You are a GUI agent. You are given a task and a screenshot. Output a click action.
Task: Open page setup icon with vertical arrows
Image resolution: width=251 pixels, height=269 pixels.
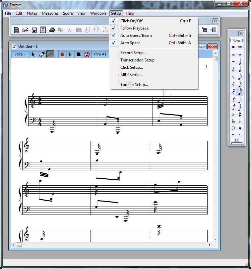(43, 30)
